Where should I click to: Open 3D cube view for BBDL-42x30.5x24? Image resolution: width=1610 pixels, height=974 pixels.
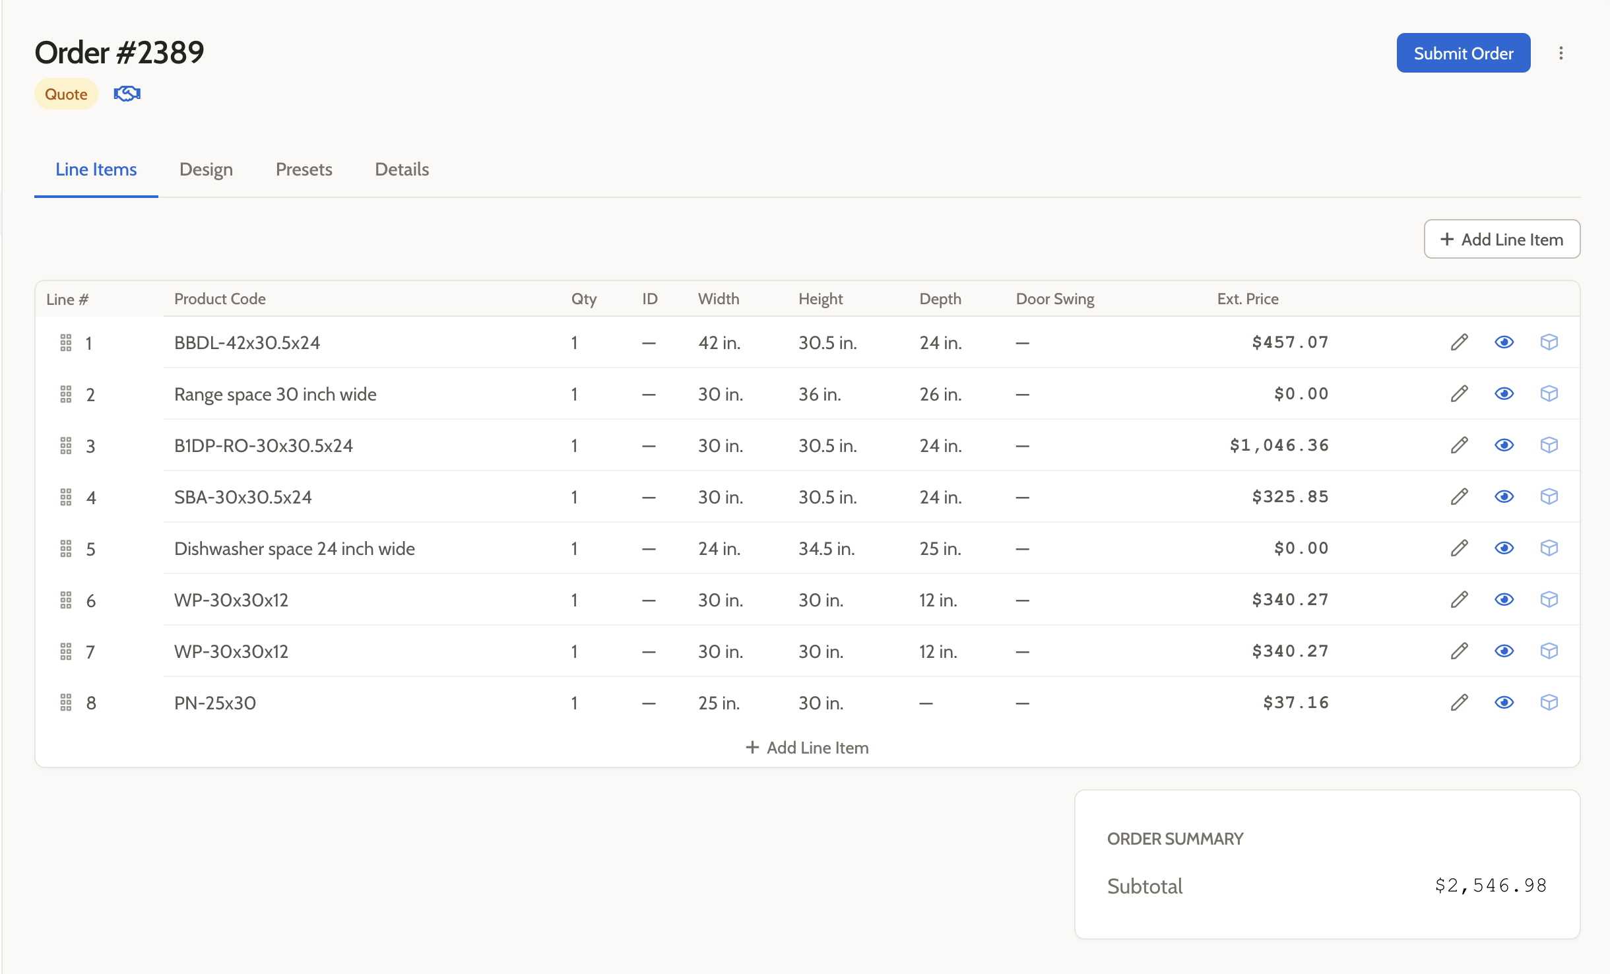pos(1549,342)
